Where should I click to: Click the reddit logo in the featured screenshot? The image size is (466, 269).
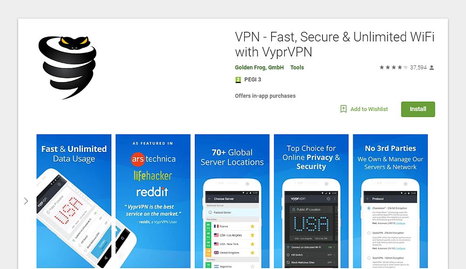pos(152,192)
